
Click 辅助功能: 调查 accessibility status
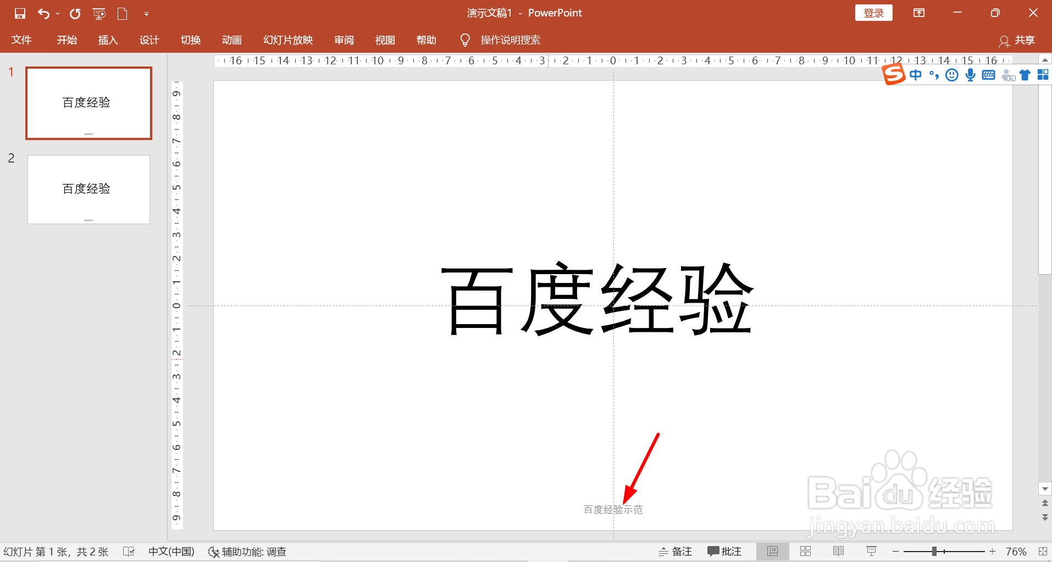click(247, 552)
